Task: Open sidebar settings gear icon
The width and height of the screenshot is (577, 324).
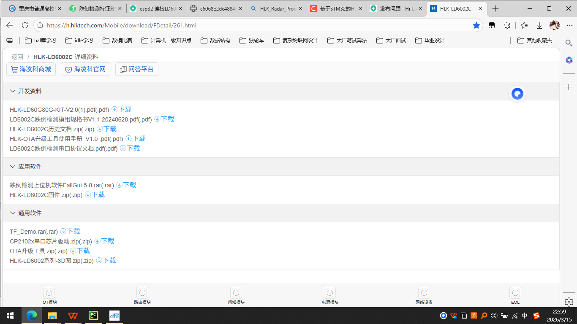Action: point(569,302)
